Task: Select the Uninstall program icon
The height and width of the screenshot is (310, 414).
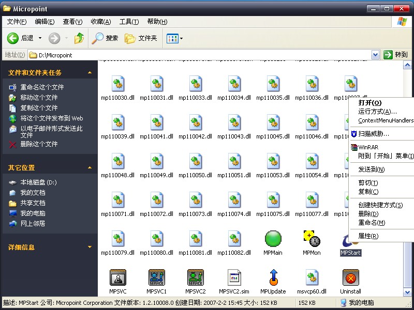Action: (351, 277)
